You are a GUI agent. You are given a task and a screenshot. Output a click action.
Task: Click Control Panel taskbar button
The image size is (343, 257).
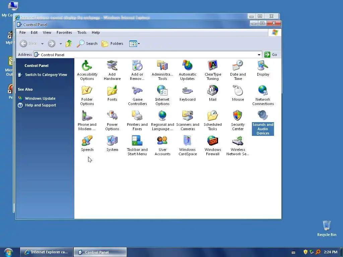point(100,252)
